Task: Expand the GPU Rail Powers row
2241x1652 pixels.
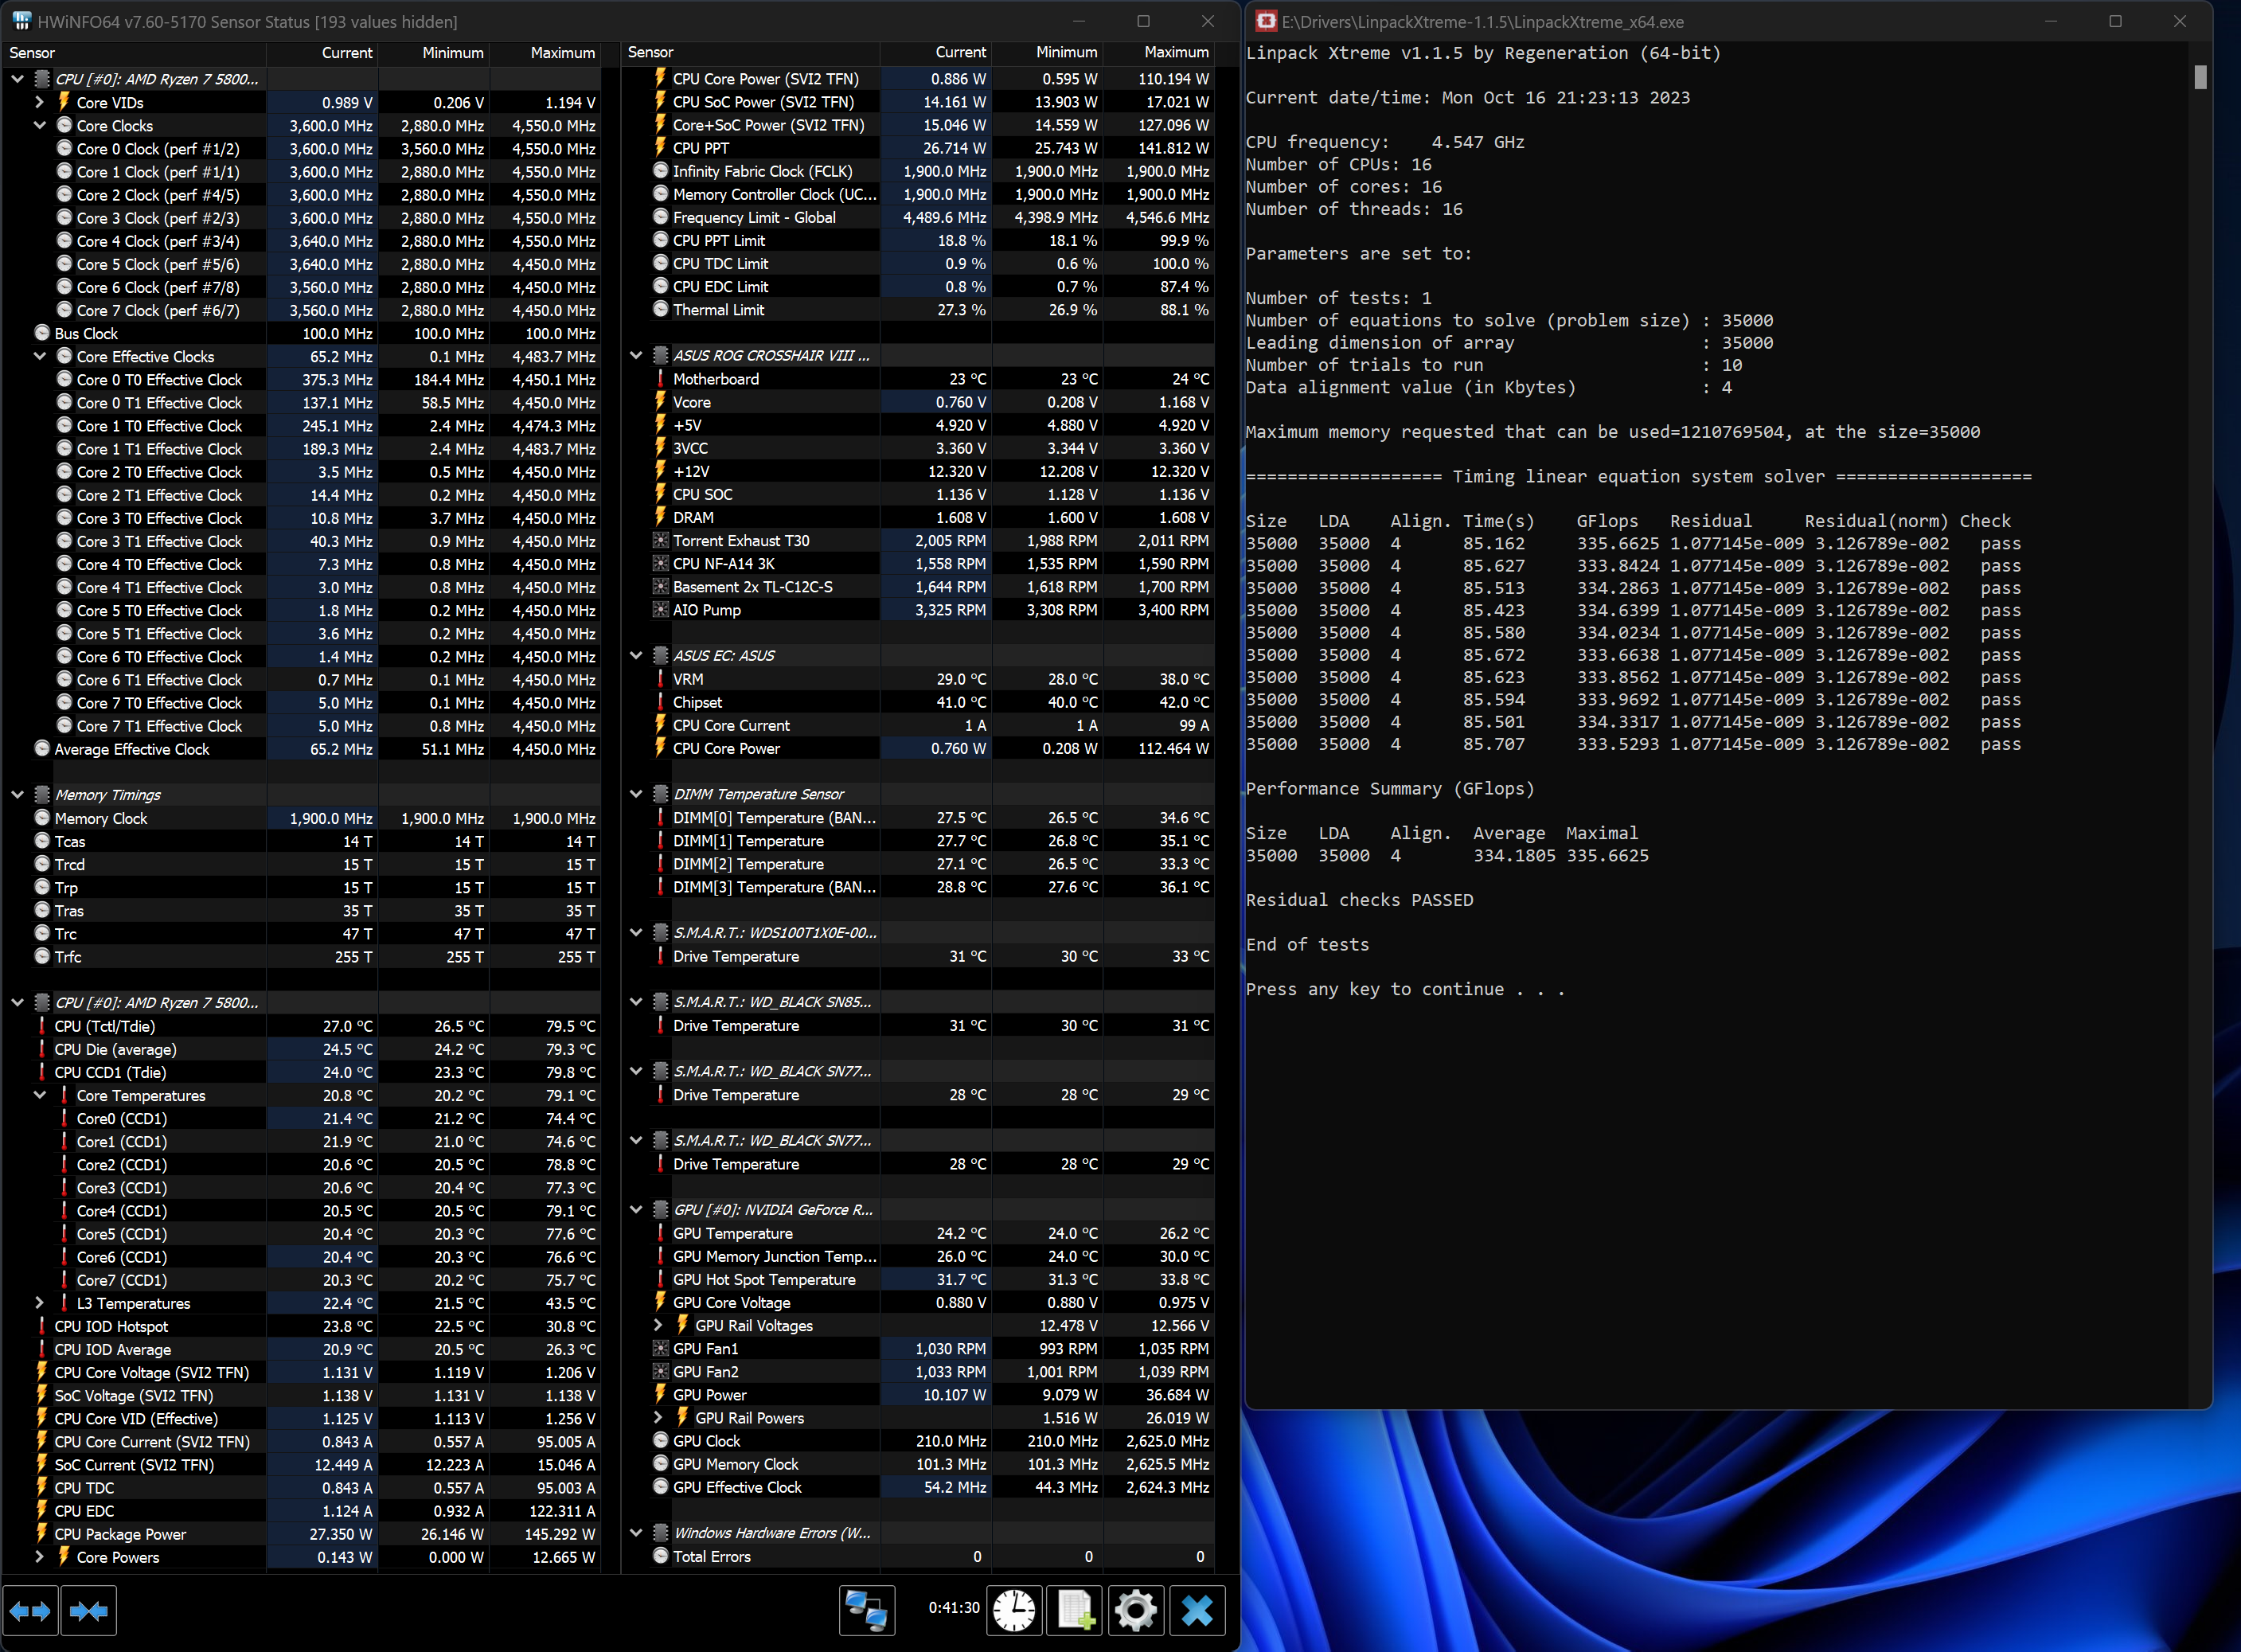Action: point(657,1417)
